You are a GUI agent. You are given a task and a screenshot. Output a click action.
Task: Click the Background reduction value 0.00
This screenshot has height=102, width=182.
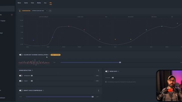point(97,76)
